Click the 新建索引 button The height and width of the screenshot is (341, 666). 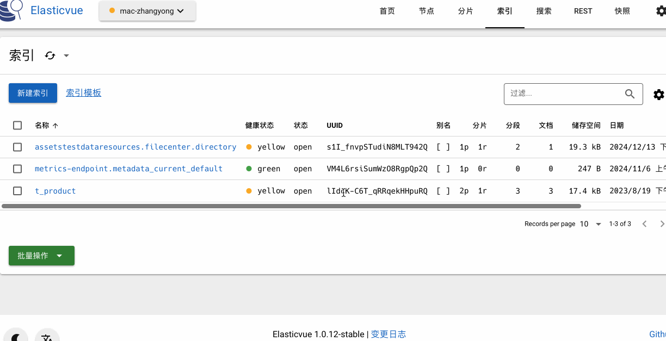tap(33, 93)
